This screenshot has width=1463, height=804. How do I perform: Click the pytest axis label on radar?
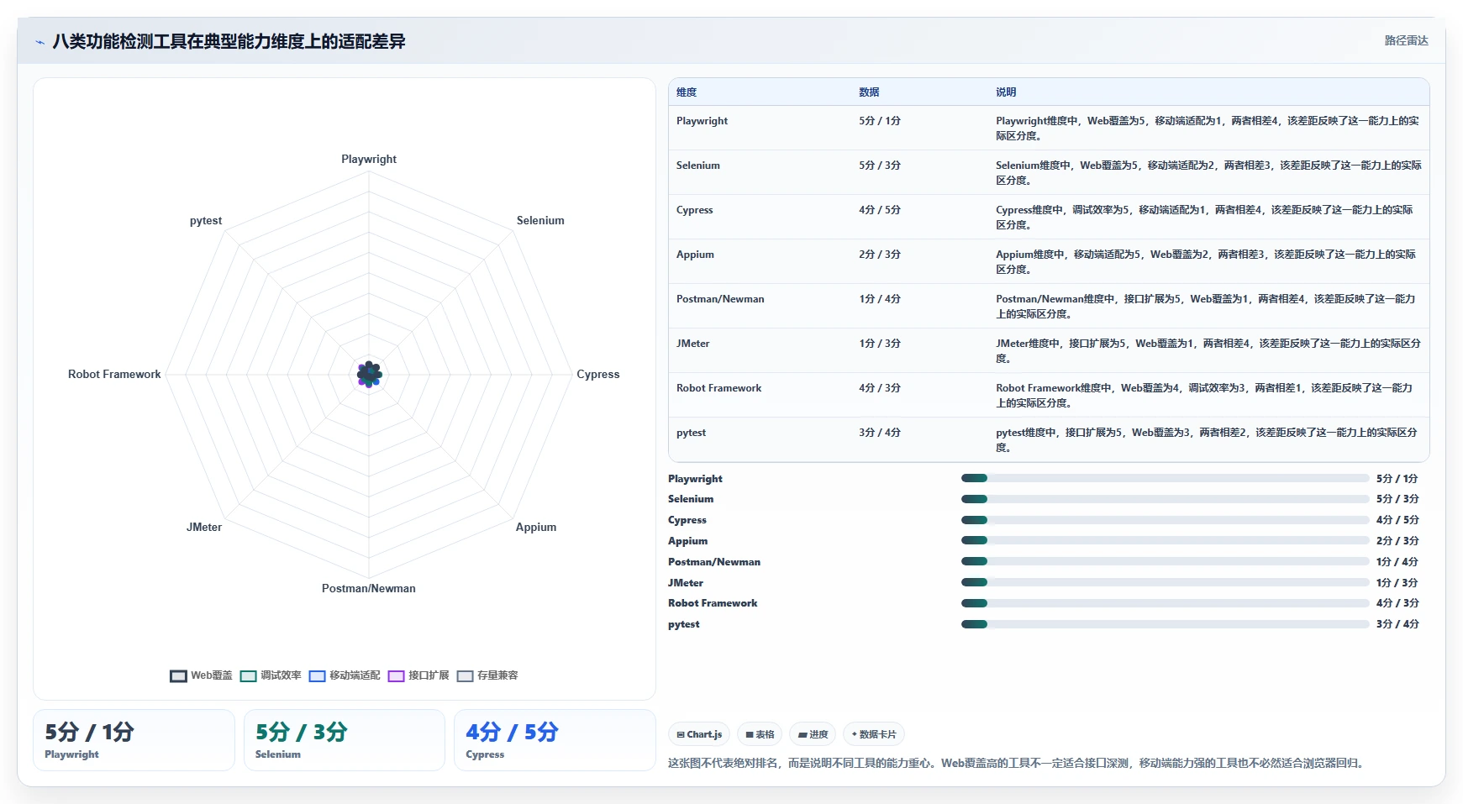point(206,220)
